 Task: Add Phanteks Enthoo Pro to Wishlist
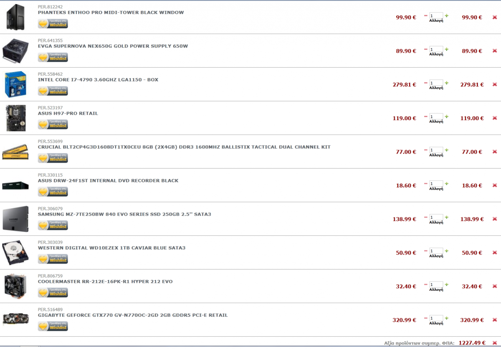click(53, 23)
